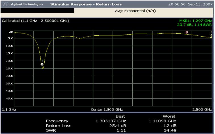Viewport: 215px width, 134px height.
Task: Click the '20:56:56 Sep 13, 2007' timestamp
Action: [x=191, y=4]
